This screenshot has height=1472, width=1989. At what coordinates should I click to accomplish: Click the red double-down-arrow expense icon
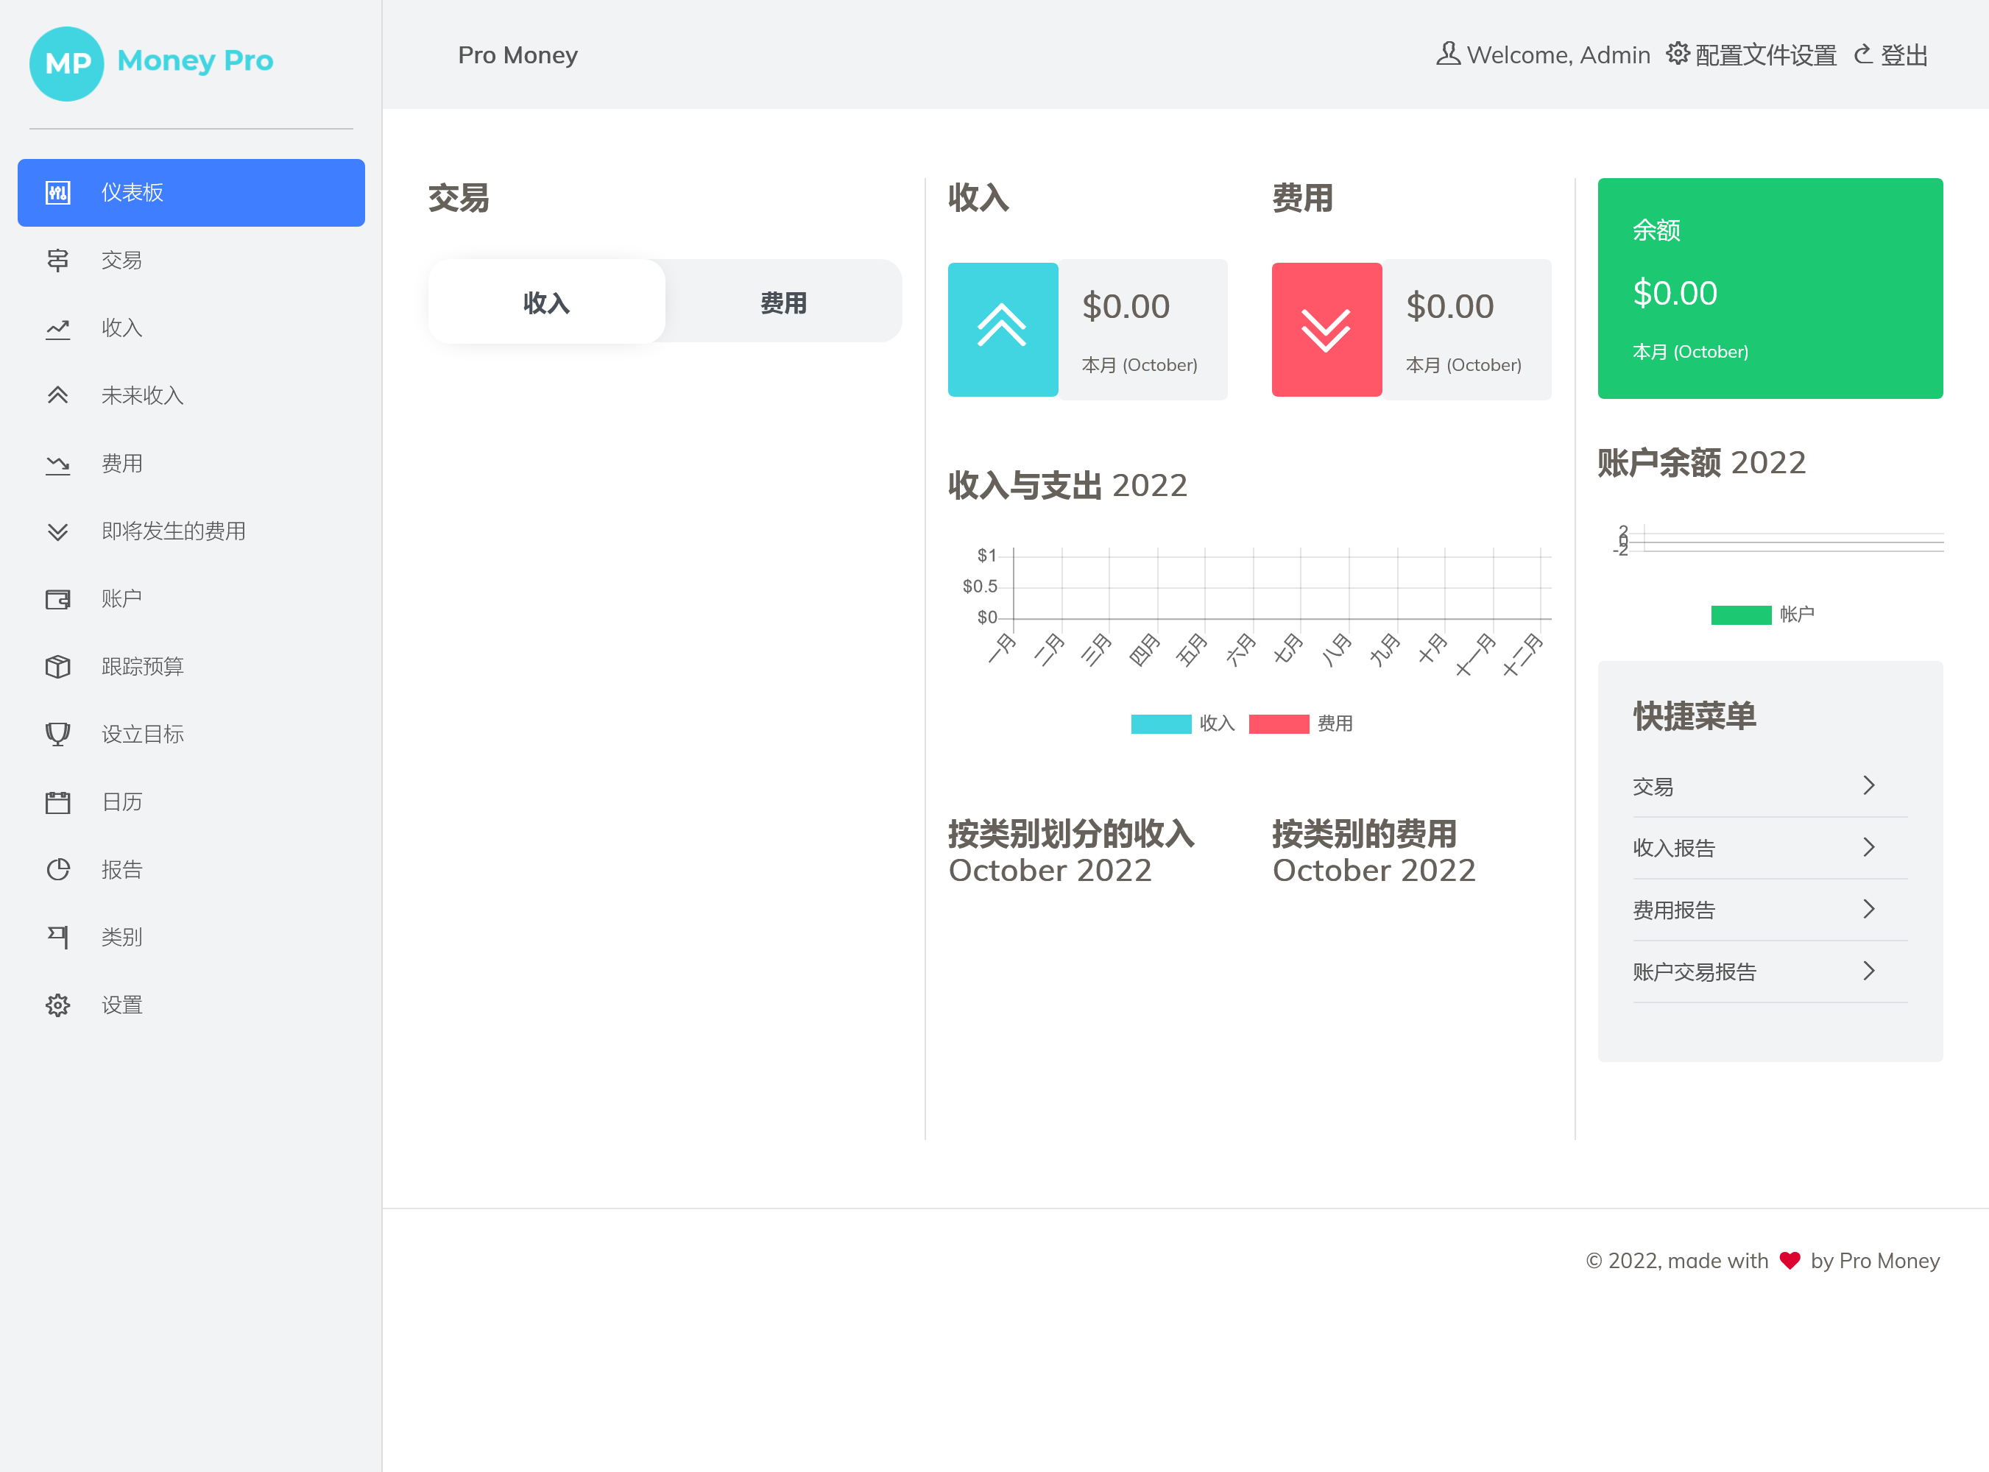1326,329
